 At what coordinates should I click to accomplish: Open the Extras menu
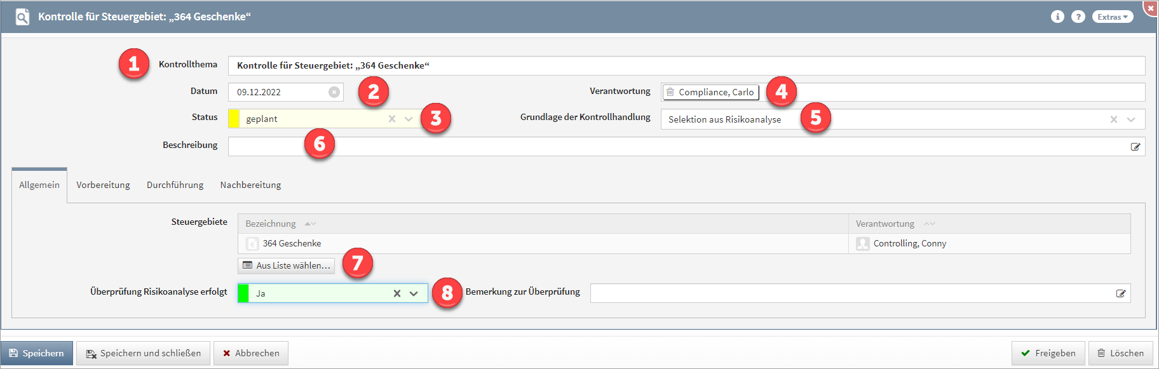(1112, 17)
